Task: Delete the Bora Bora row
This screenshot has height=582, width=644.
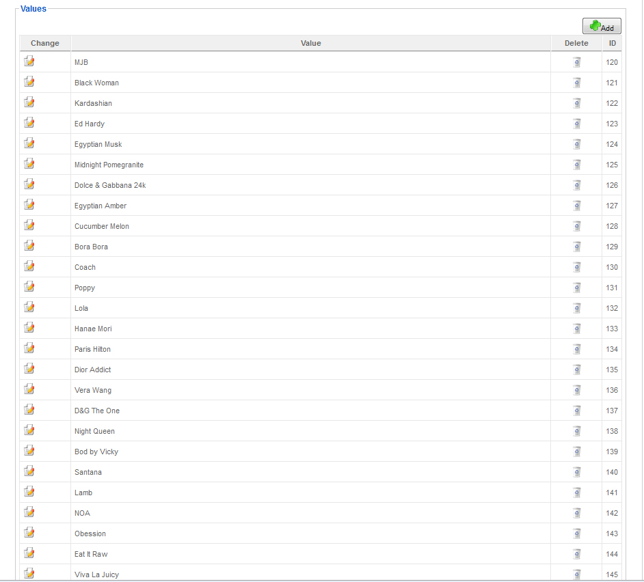Action: point(576,247)
